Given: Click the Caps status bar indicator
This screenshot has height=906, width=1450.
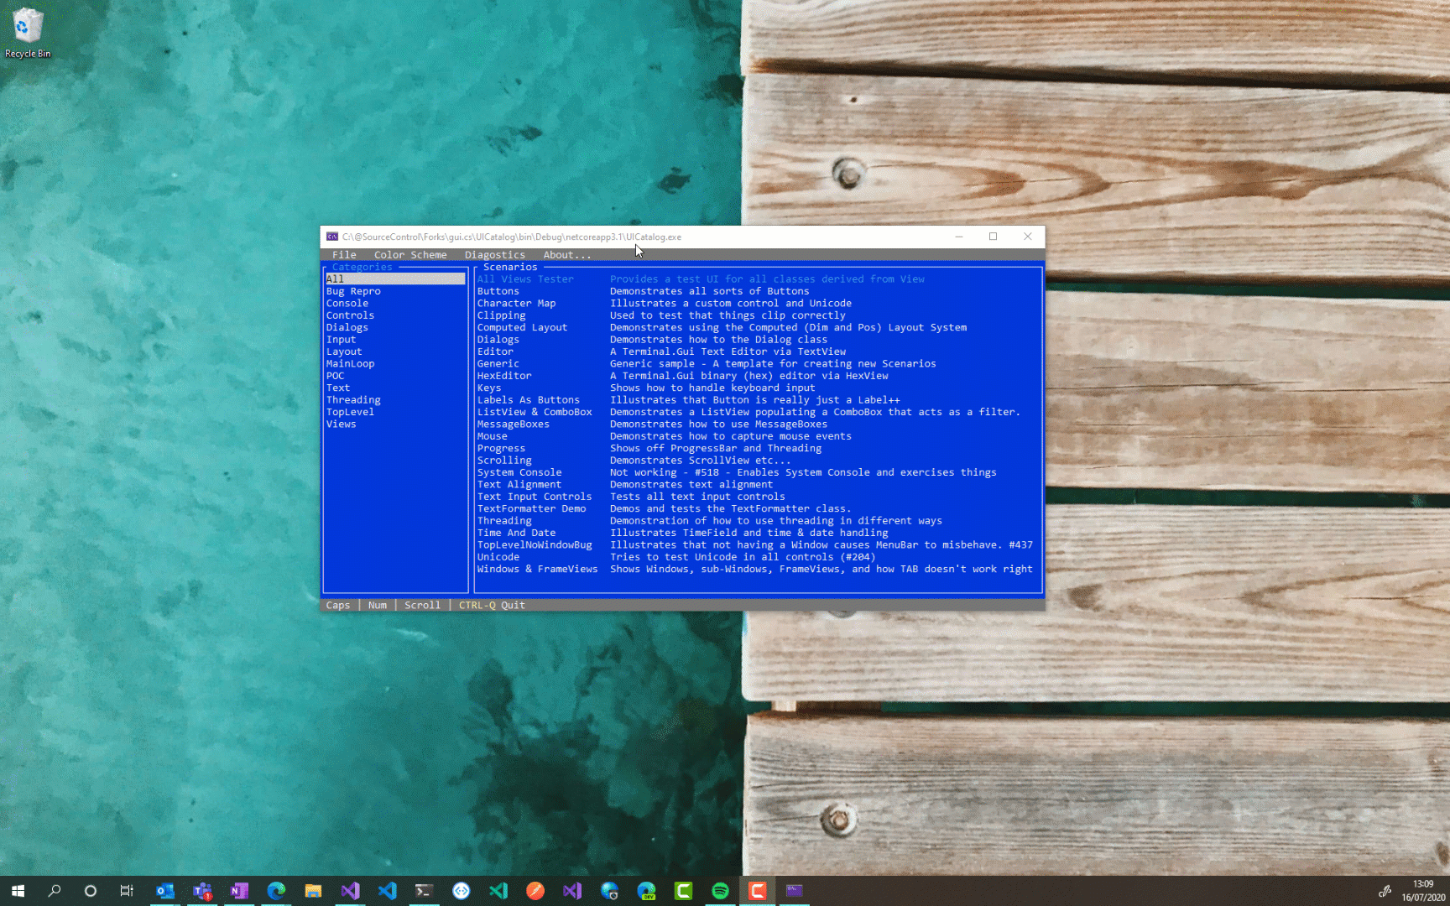Looking at the screenshot, I should pyautogui.click(x=338, y=605).
